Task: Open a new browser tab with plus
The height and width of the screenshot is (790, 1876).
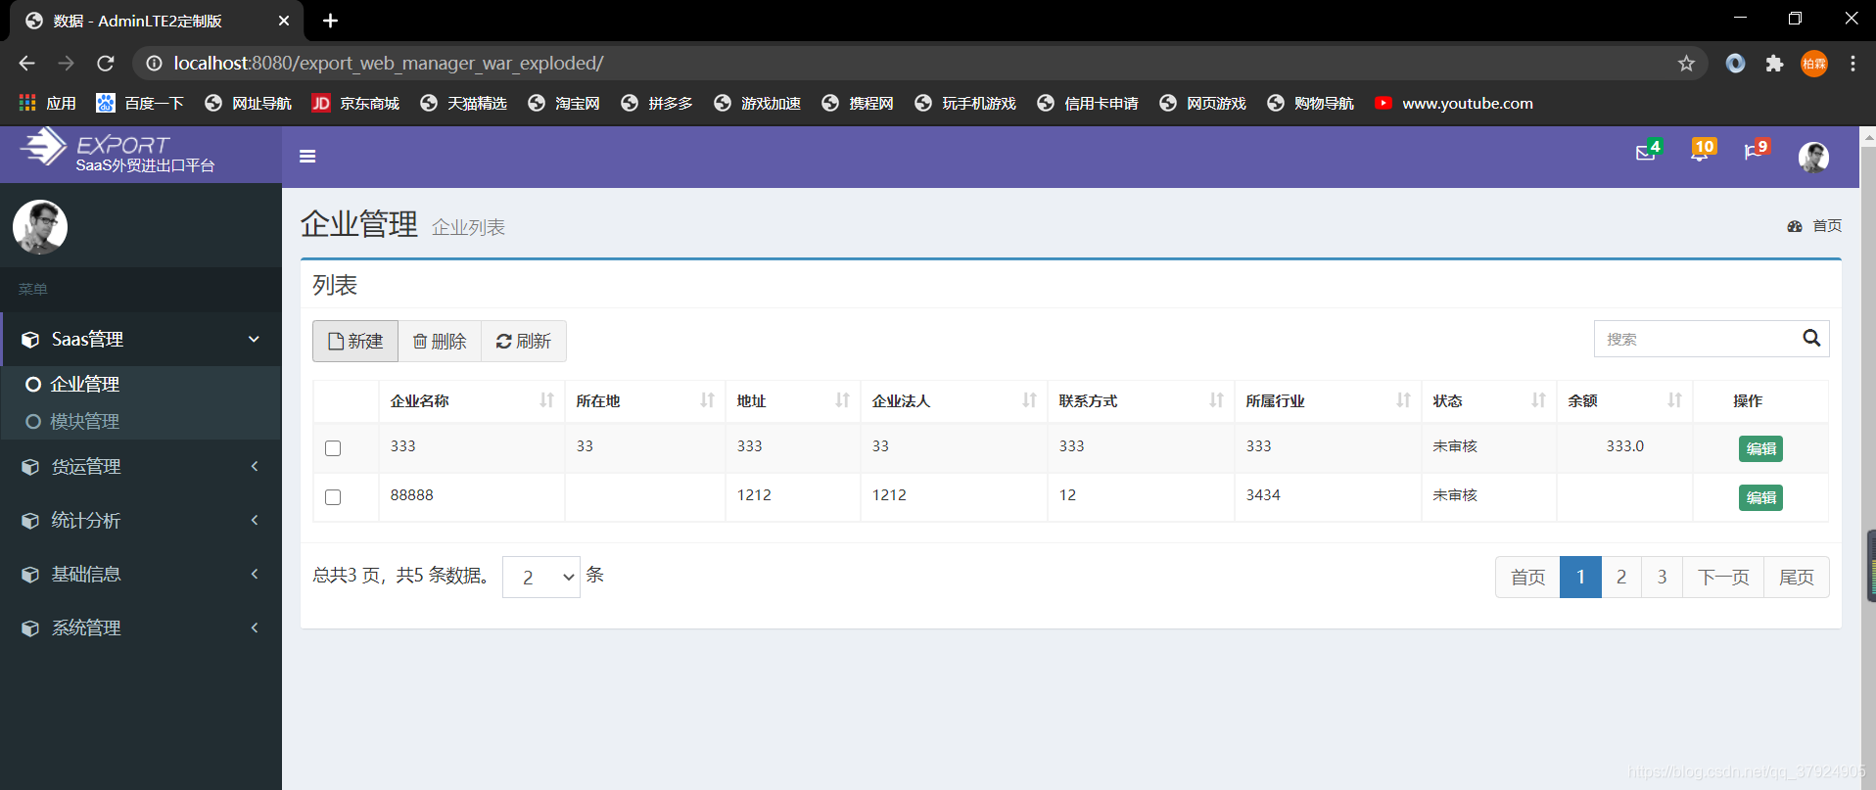Action: 331,21
